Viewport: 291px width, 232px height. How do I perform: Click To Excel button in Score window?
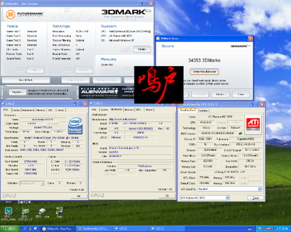(200, 94)
